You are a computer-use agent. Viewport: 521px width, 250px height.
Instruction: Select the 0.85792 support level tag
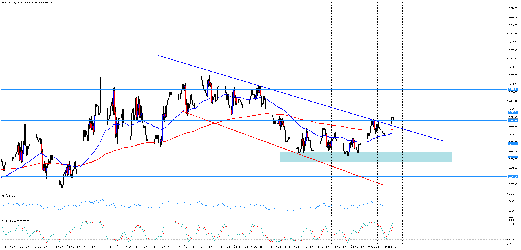[513, 144]
